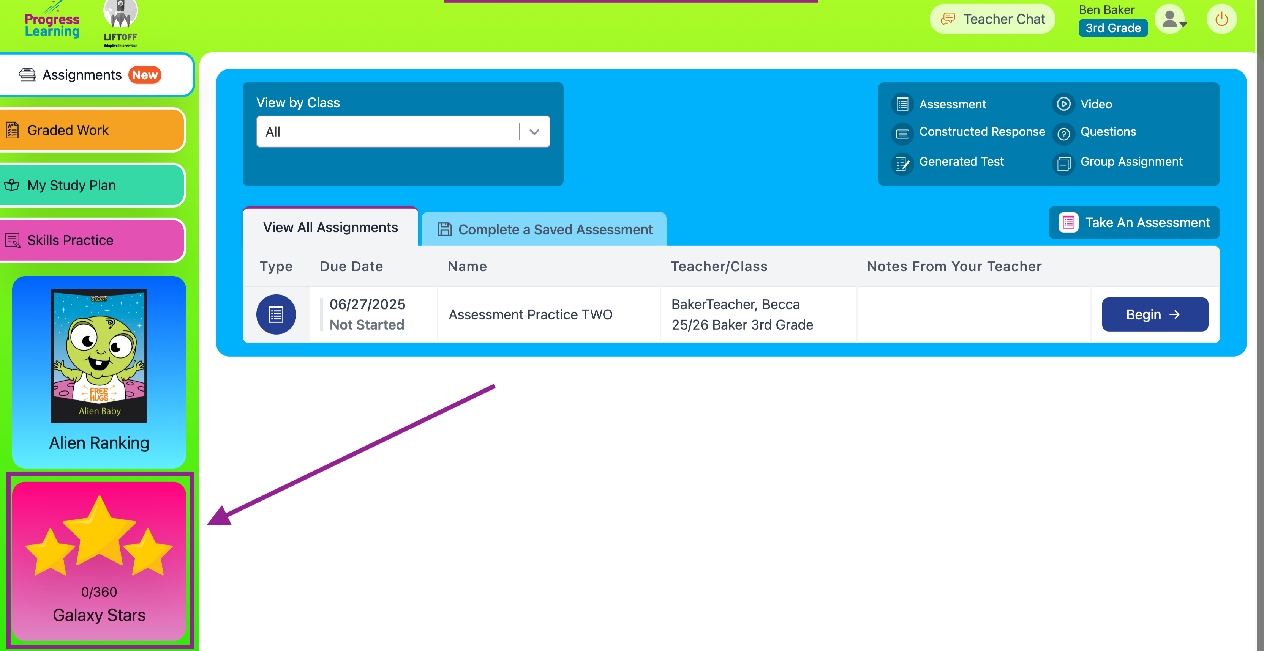Screen dimensions: 1264x651
Task: Click BakerTeacher, Becca teacher name
Action: tap(735, 304)
